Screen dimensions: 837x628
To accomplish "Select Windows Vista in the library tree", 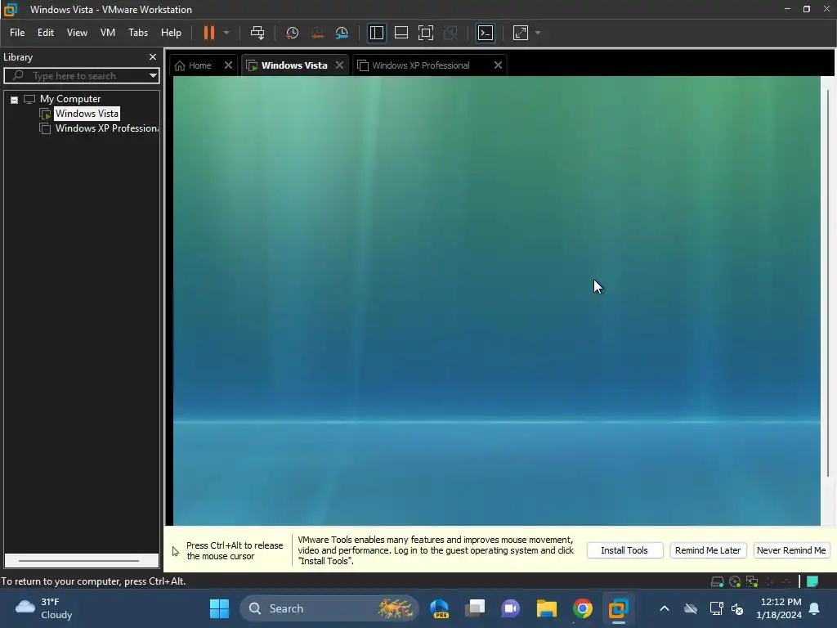I will point(87,113).
